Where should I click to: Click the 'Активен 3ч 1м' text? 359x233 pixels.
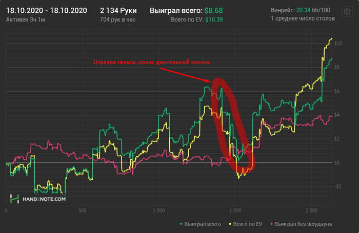(x=26, y=19)
